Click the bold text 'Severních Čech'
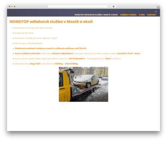167x141 pixels. (125, 53)
